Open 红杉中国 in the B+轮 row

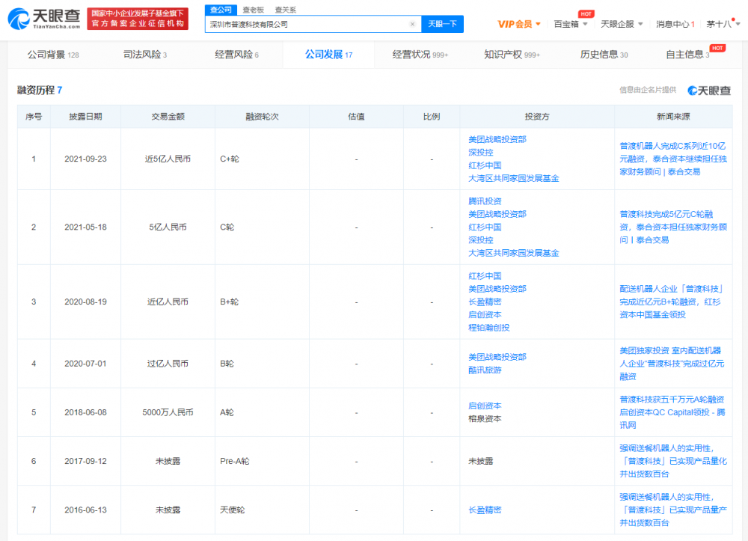pyautogui.click(x=485, y=276)
